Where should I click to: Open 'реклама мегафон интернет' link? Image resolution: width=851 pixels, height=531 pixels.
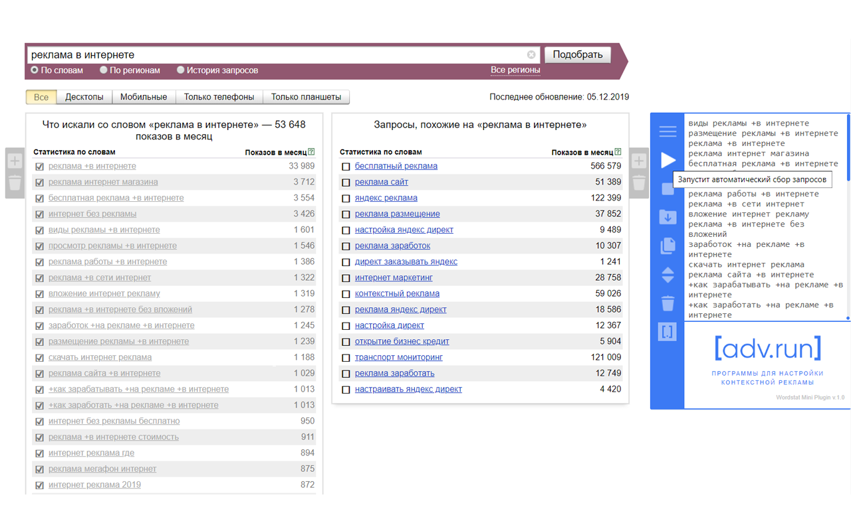click(x=102, y=469)
